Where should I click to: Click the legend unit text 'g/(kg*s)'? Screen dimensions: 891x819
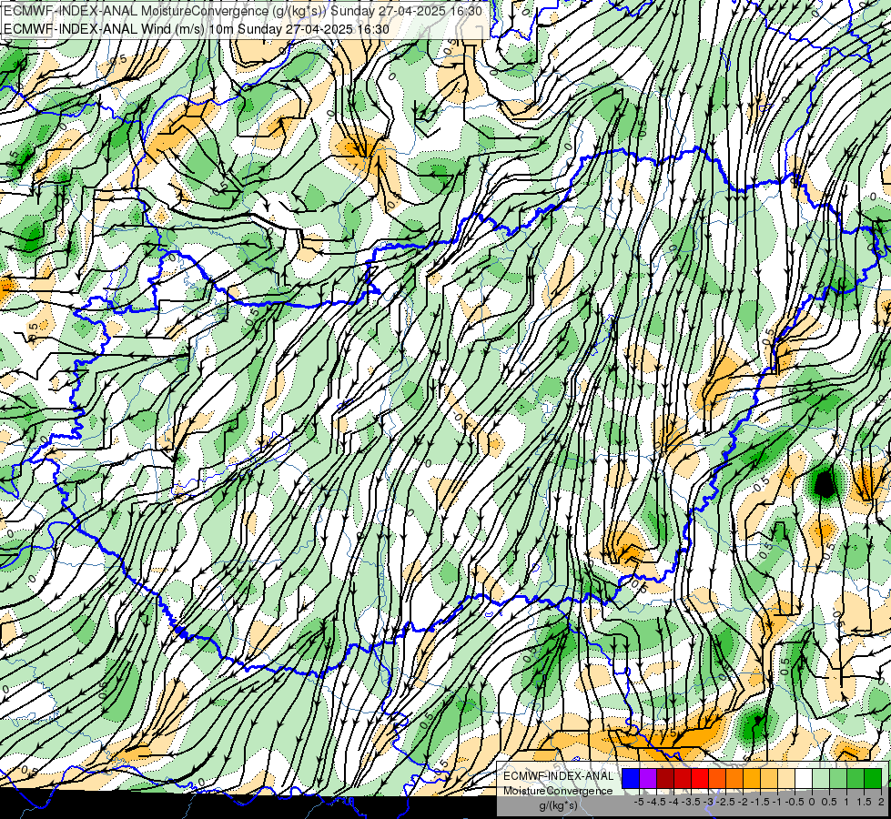[558, 806]
